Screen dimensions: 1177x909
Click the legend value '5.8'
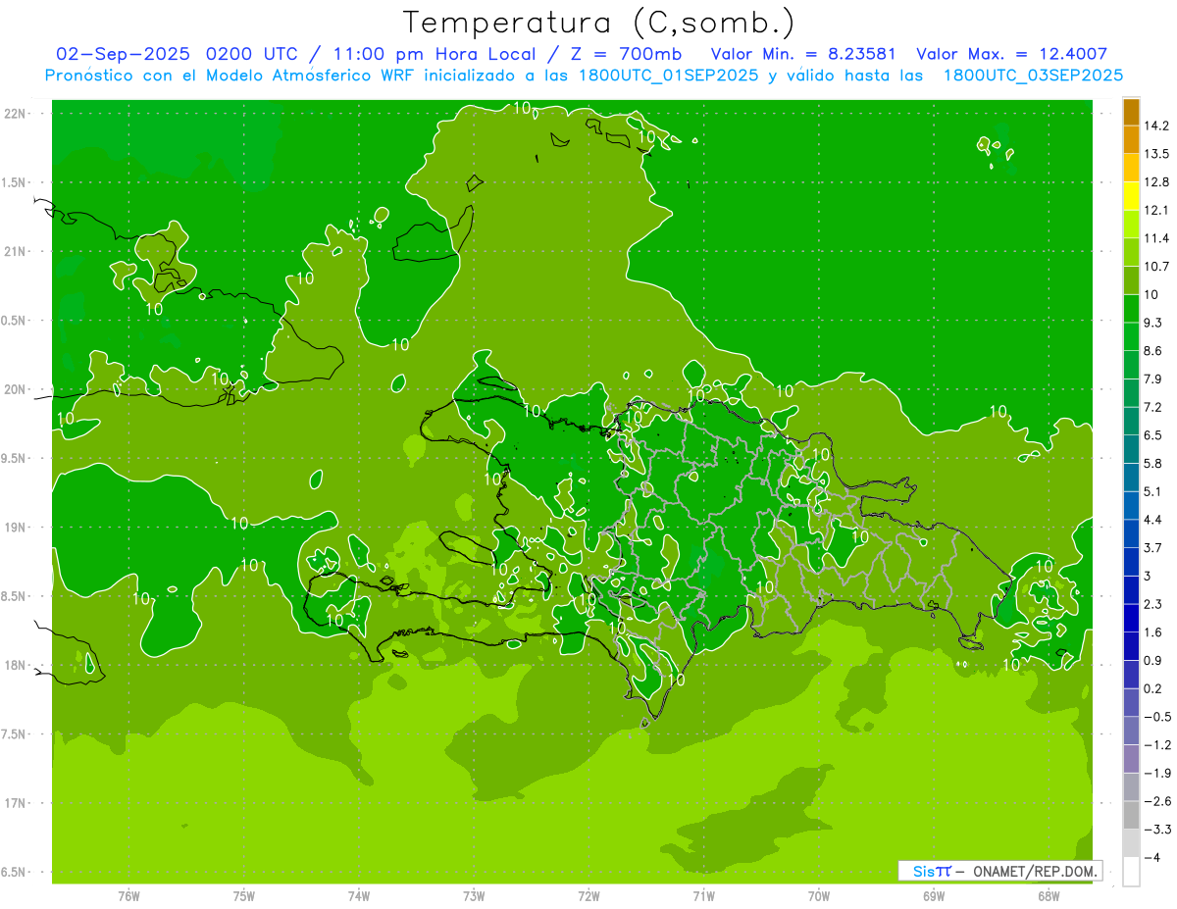tap(1153, 464)
